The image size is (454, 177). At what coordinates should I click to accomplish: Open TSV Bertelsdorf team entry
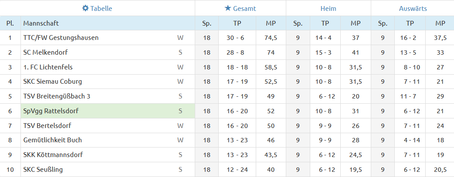point(47,126)
